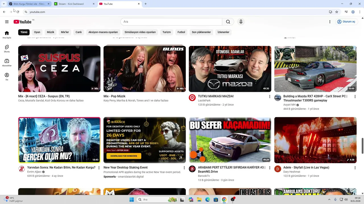Open the new tab button

[x=146, y=4]
